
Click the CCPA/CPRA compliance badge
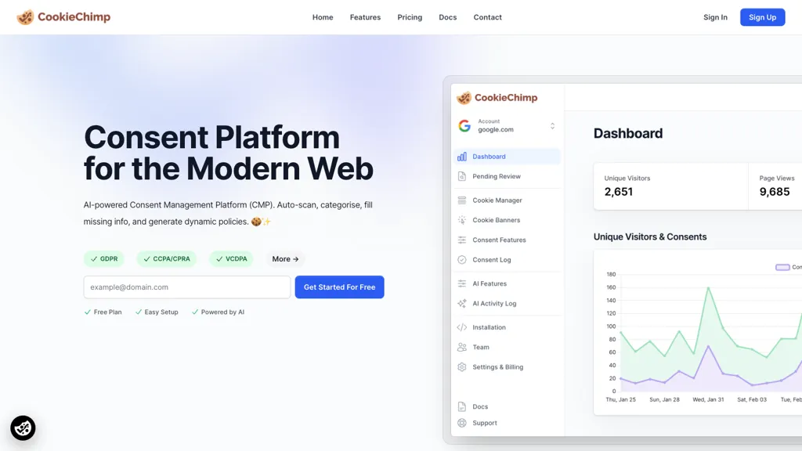[x=166, y=258]
